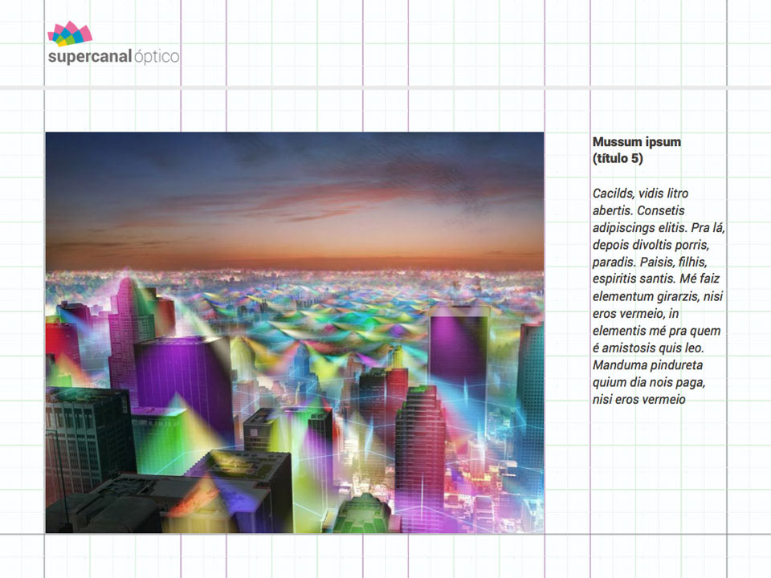The height and width of the screenshot is (578, 771).
Task: Click the italic paragraph starting "Cacilds, vidis litro"
Action: (x=659, y=296)
